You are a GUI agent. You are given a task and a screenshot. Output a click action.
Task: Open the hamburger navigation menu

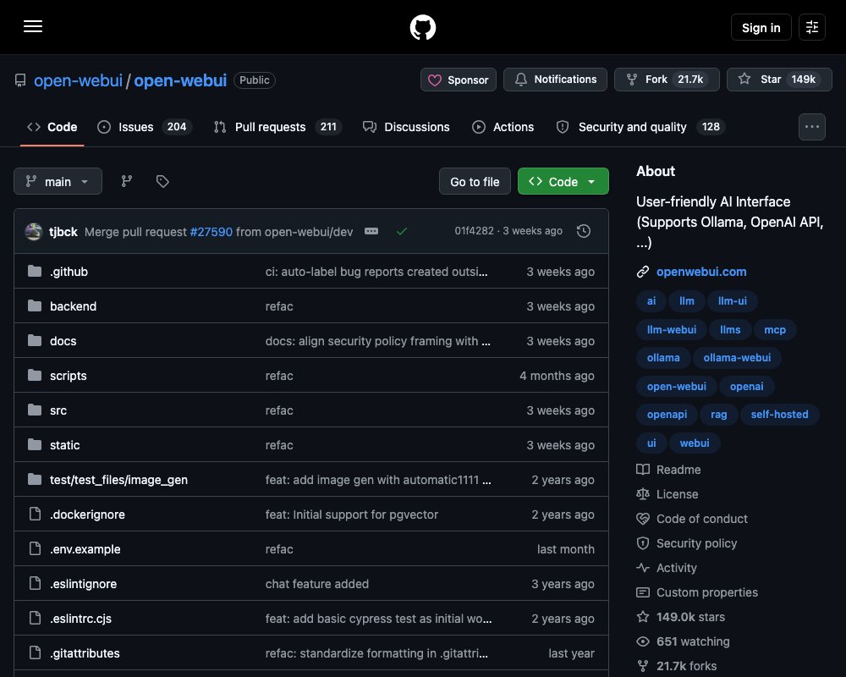33,26
